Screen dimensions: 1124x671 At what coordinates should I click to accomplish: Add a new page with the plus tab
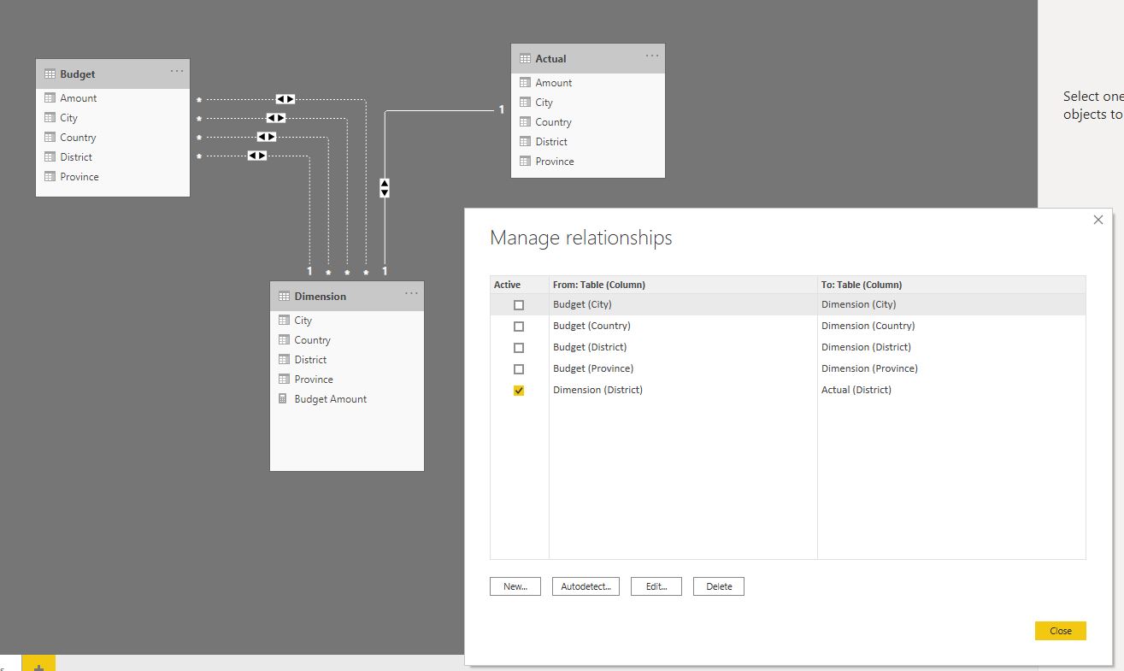point(38,663)
